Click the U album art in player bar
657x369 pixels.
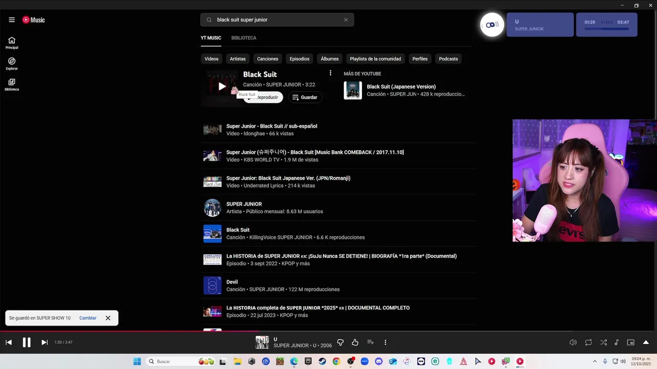pos(262,342)
